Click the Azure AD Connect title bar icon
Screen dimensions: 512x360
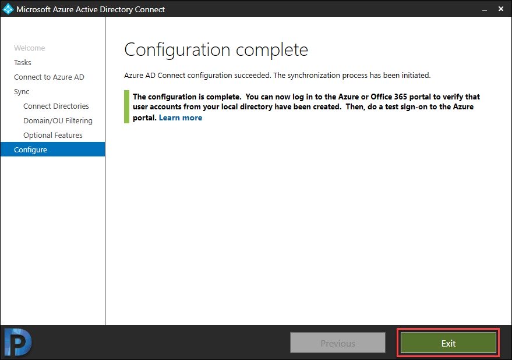pyautogui.click(x=8, y=9)
